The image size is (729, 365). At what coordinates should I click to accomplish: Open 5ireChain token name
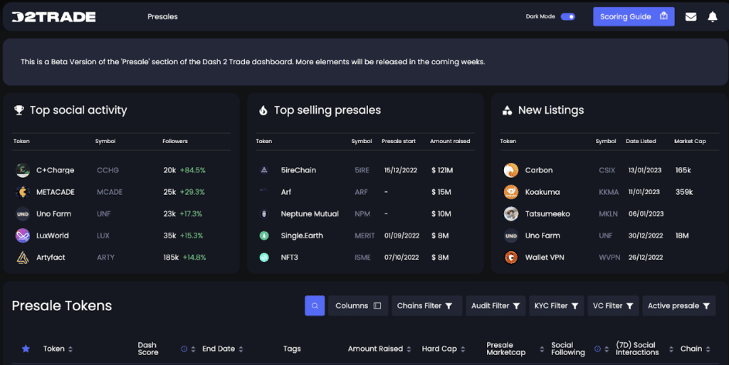point(298,171)
